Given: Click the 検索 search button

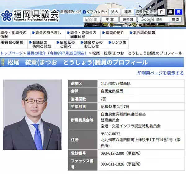Looking at the screenshot, I should point(175,20).
